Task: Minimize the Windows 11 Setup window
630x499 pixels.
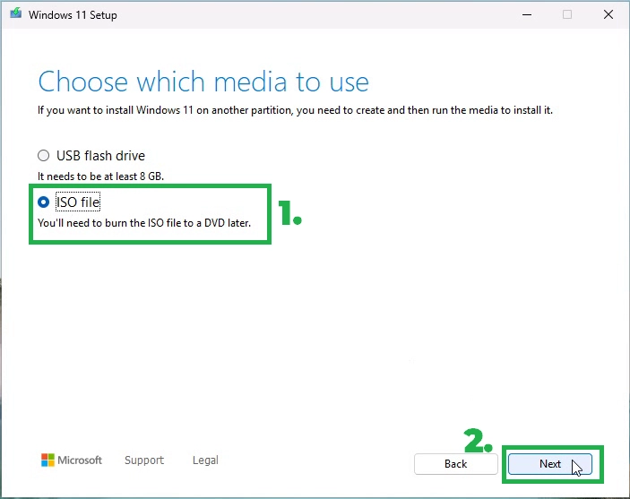Action: coord(527,15)
